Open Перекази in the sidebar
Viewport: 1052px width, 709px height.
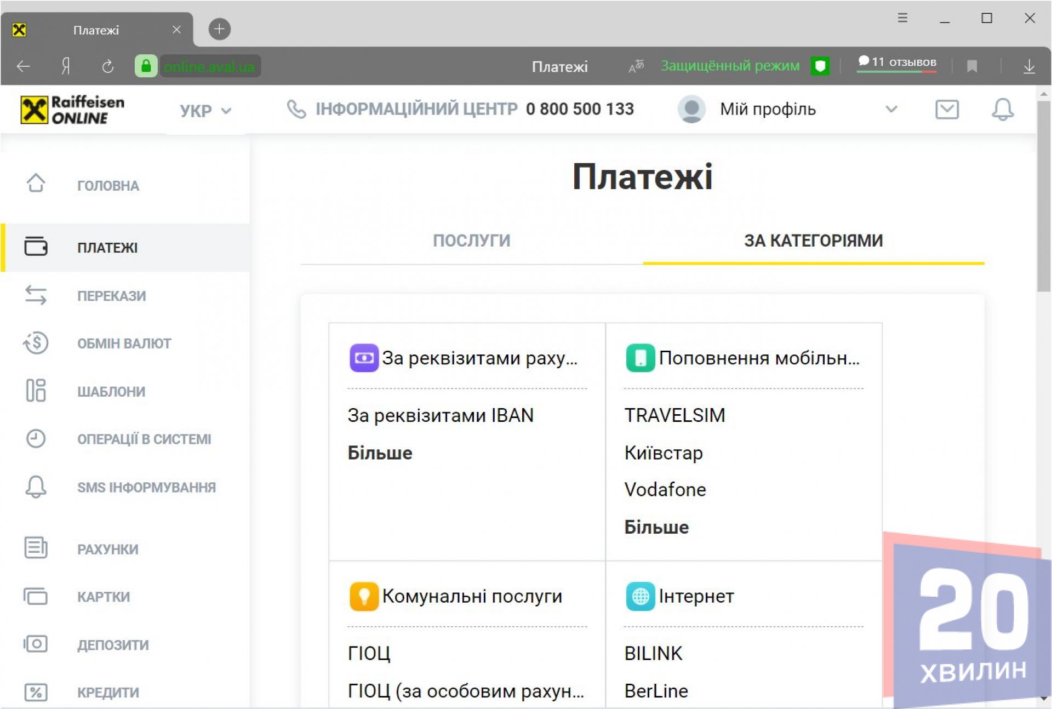click(111, 296)
